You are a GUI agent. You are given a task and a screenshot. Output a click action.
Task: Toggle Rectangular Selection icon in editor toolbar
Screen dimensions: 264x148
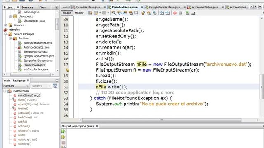[137, 13]
